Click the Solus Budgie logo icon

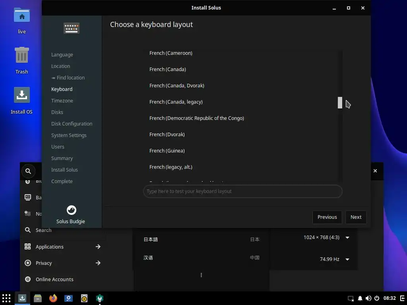point(72,210)
